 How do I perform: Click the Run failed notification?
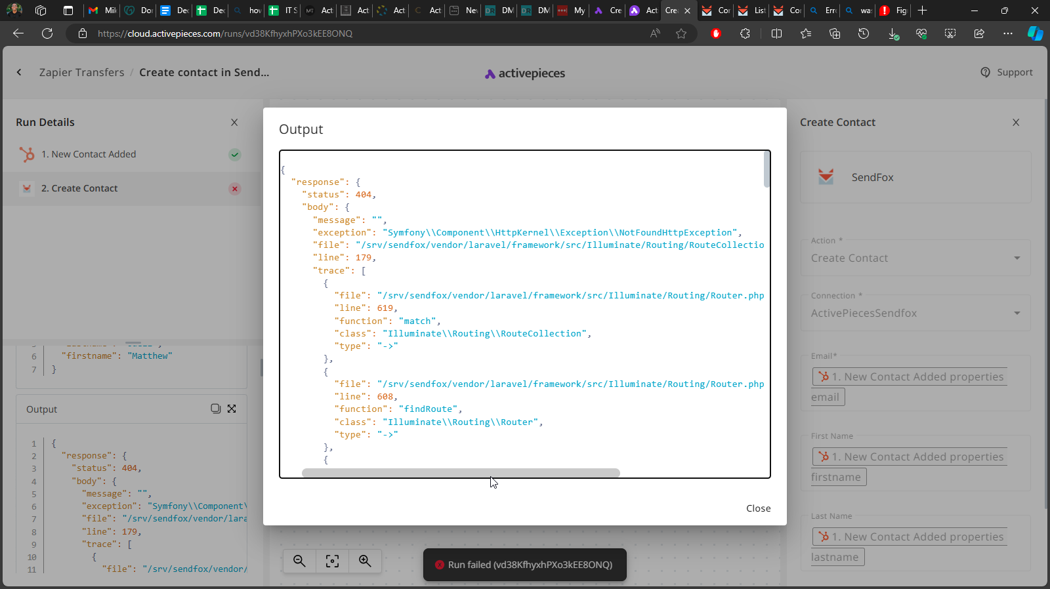click(x=525, y=565)
